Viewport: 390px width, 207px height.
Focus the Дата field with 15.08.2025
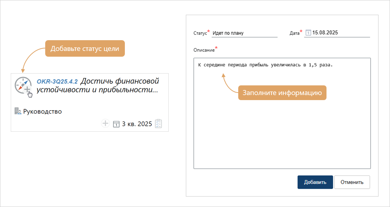337,33
